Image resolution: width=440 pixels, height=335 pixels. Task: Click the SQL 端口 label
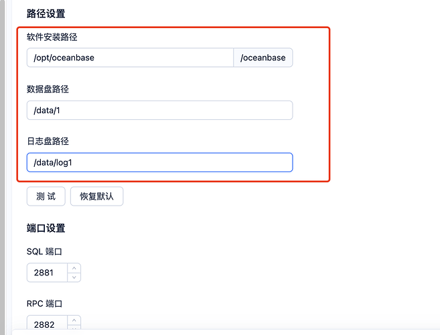coord(44,251)
